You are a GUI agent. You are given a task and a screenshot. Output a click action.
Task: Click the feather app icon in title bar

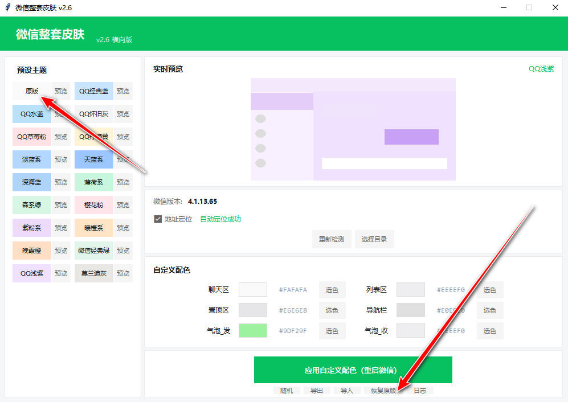(x=8, y=7)
